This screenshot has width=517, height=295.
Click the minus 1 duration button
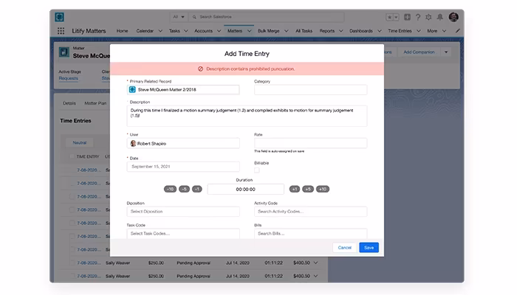(x=197, y=189)
